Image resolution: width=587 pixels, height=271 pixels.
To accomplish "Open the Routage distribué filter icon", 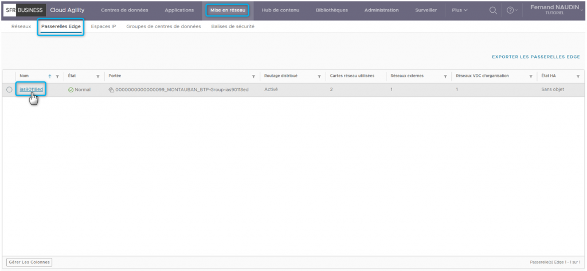I will point(319,76).
